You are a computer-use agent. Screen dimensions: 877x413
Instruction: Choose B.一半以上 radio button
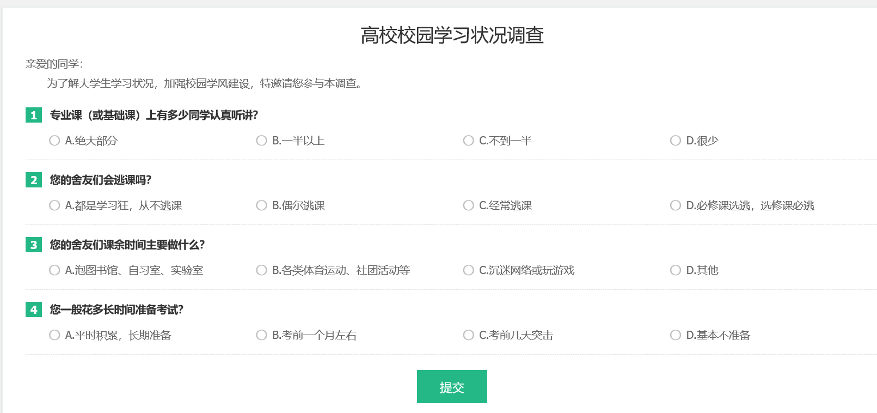click(261, 141)
